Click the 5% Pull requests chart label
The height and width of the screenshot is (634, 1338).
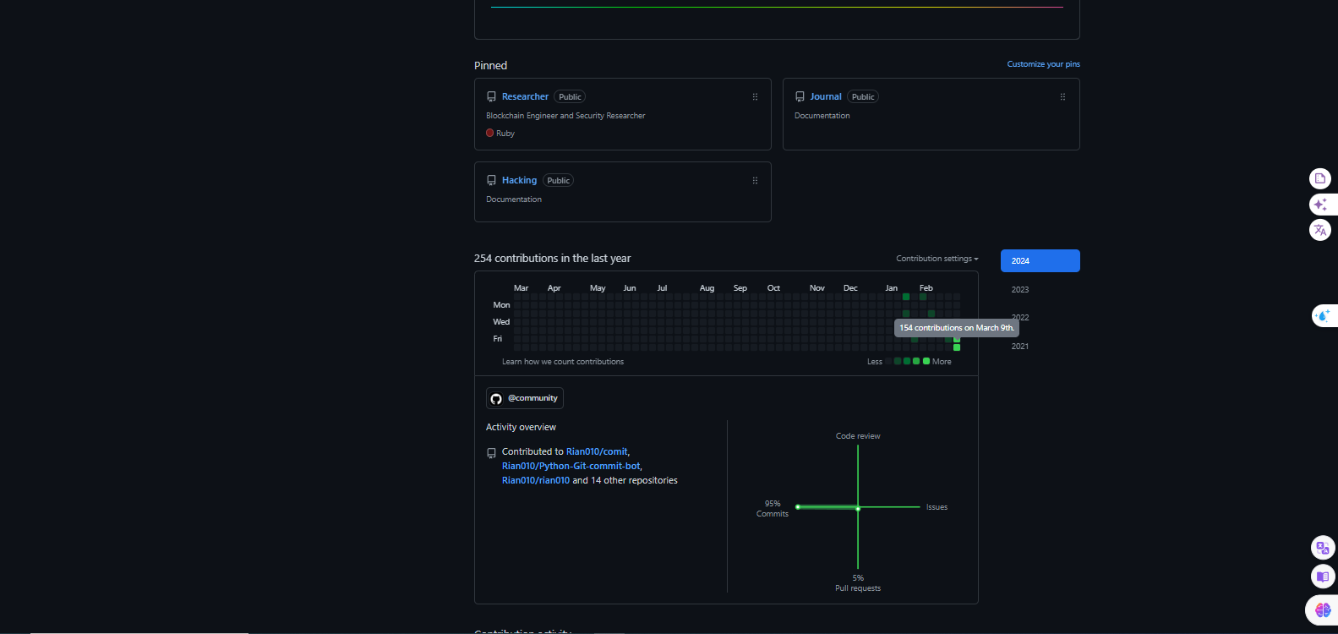click(x=858, y=583)
